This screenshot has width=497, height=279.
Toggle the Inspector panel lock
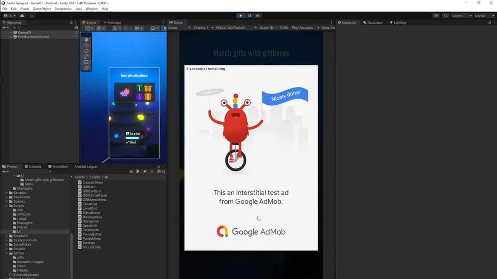(x=489, y=22)
